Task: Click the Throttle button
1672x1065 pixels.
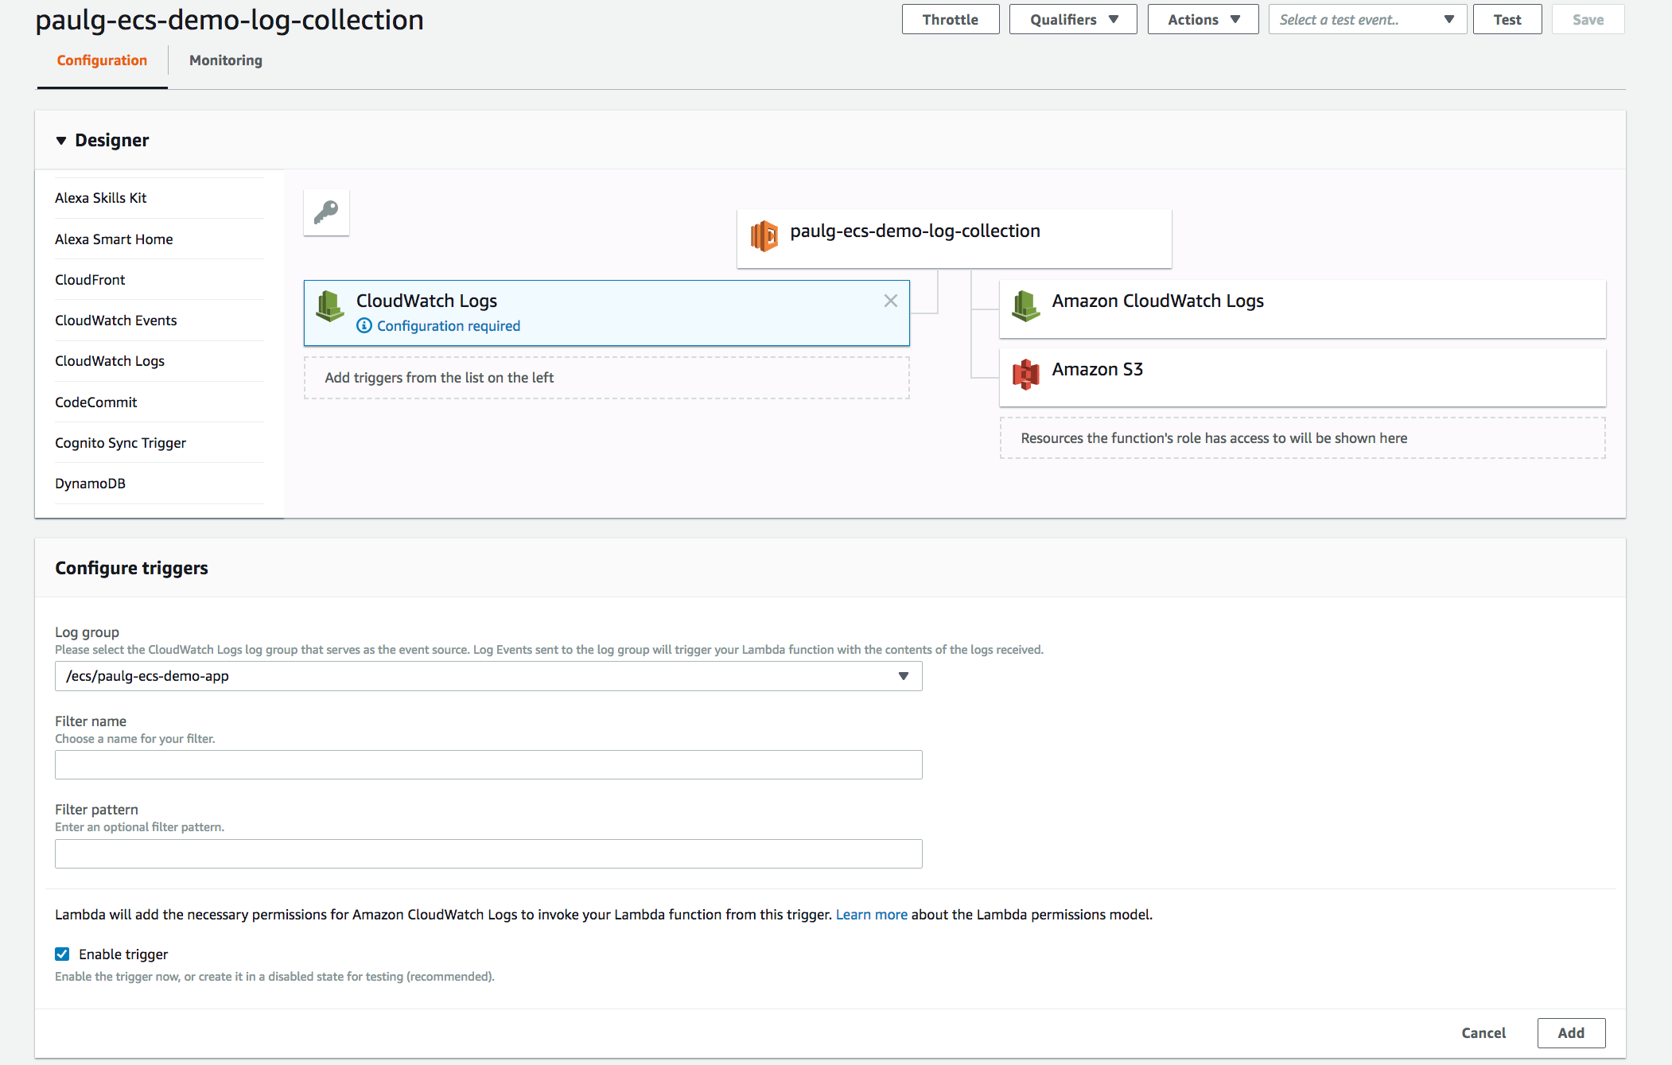Action: [950, 18]
